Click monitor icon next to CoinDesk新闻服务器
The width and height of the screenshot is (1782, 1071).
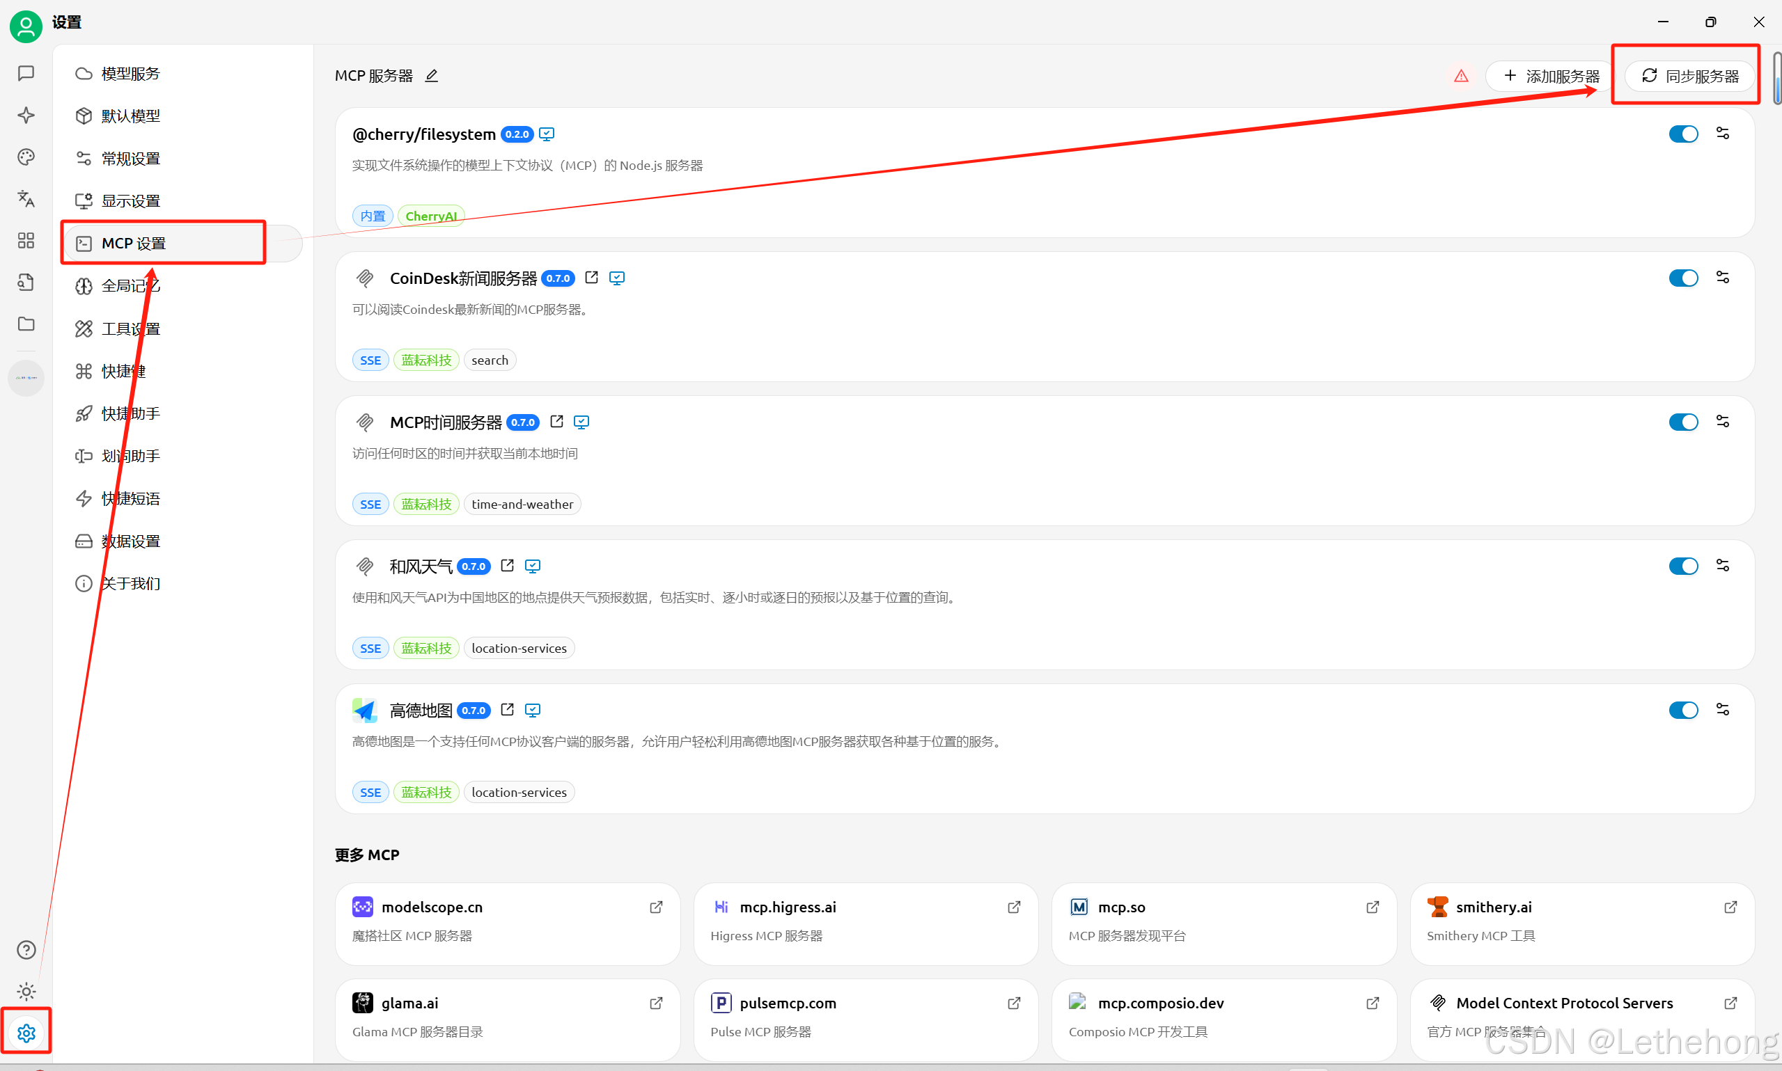pyautogui.click(x=618, y=278)
